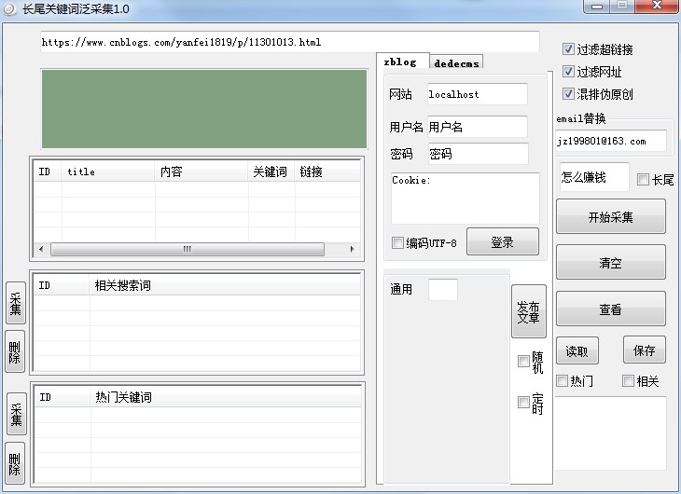Click the 相关搜索词 column header
The image size is (681, 494).
click(x=225, y=285)
